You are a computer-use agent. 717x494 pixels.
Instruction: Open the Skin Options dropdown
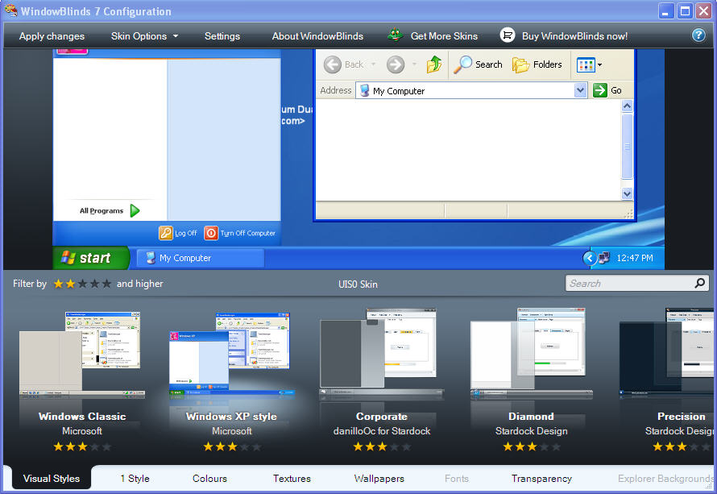click(143, 35)
